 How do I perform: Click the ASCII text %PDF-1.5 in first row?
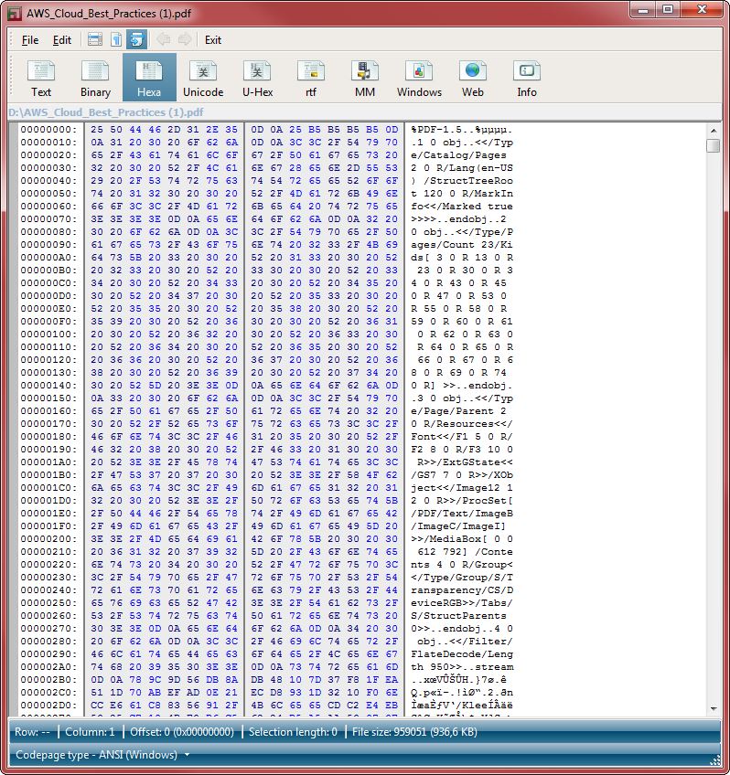(x=436, y=130)
